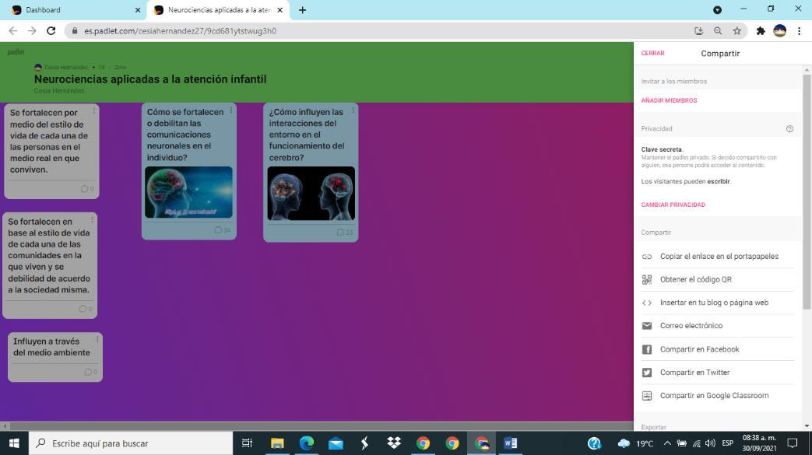
Task: Comment on '¿Cómo influyen las interacciones' post
Action: (344, 233)
